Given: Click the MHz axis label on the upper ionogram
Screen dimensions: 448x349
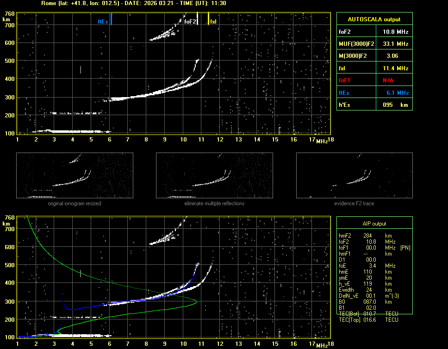Looking at the screenshot, I should [322, 141].
